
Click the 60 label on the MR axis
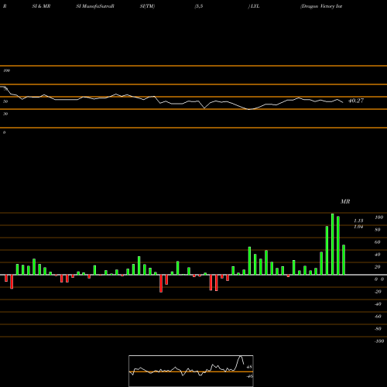378,242
